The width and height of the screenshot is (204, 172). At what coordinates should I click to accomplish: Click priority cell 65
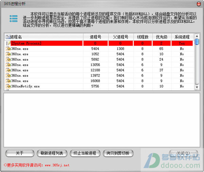pos(161,49)
